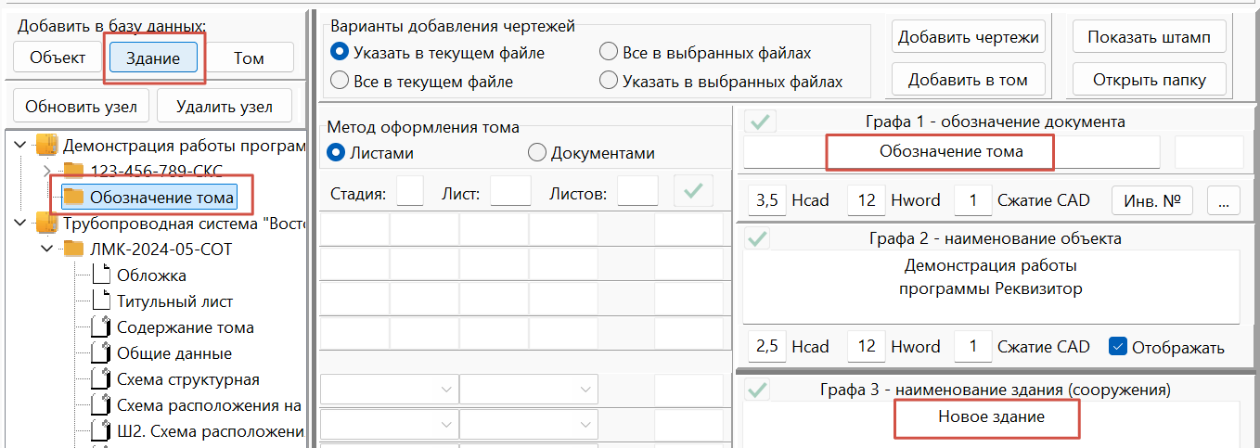Collapse Трубопроводная система tree node
Screen dimensions: 1260x448
point(21,224)
